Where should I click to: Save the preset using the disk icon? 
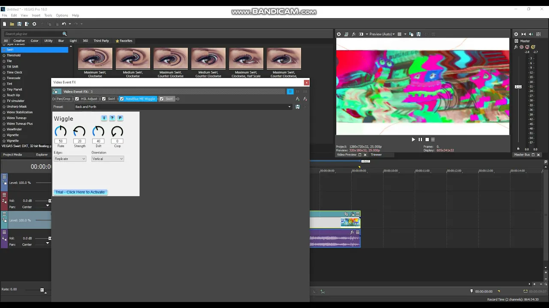(298, 107)
